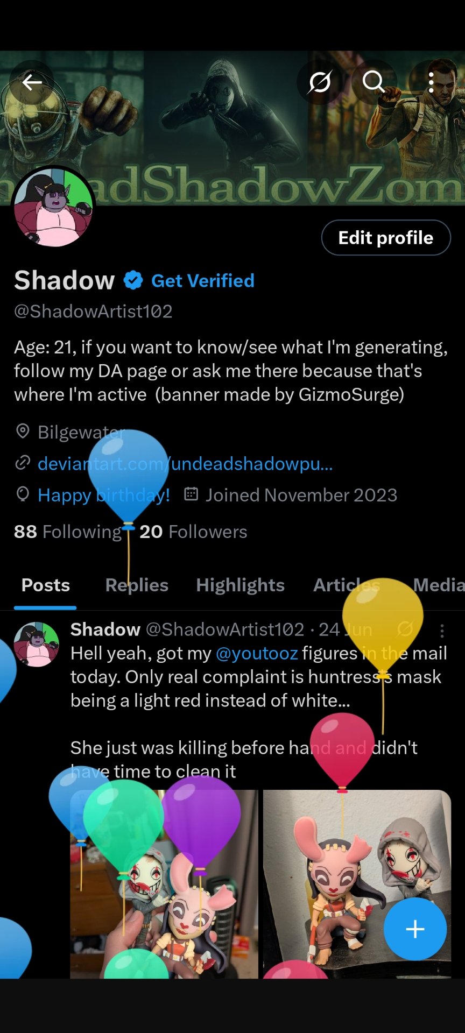Switch to the Replies tab
Image resolution: width=465 pixels, height=1033 pixels.
coord(137,585)
